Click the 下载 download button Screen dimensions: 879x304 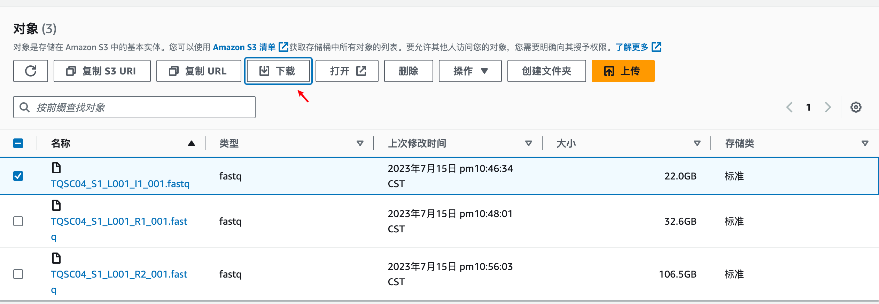(x=278, y=71)
